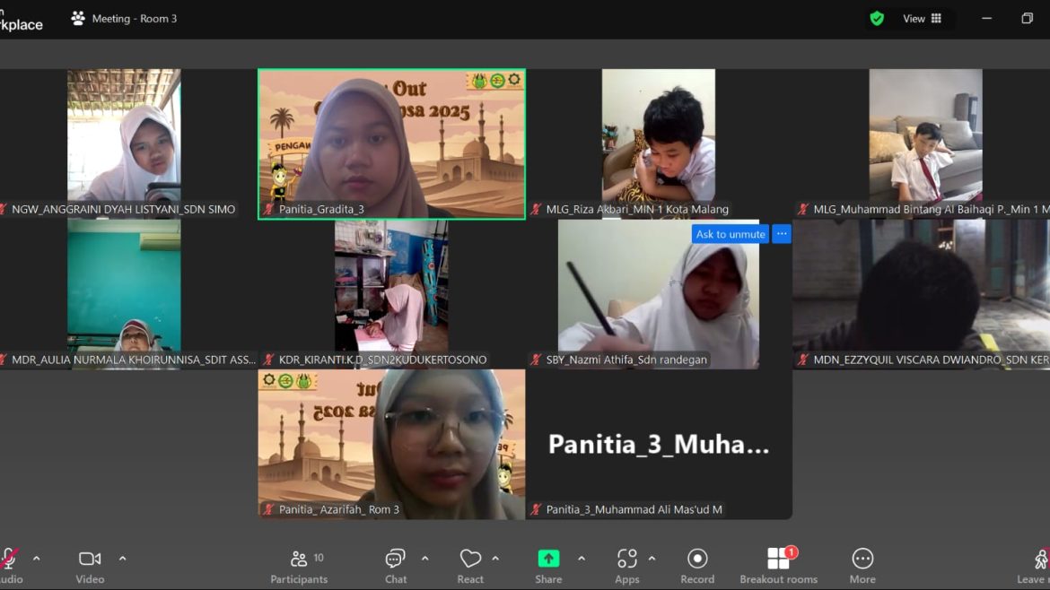Open the React emoji menu
This screenshot has height=590, width=1050.
[470, 566]
